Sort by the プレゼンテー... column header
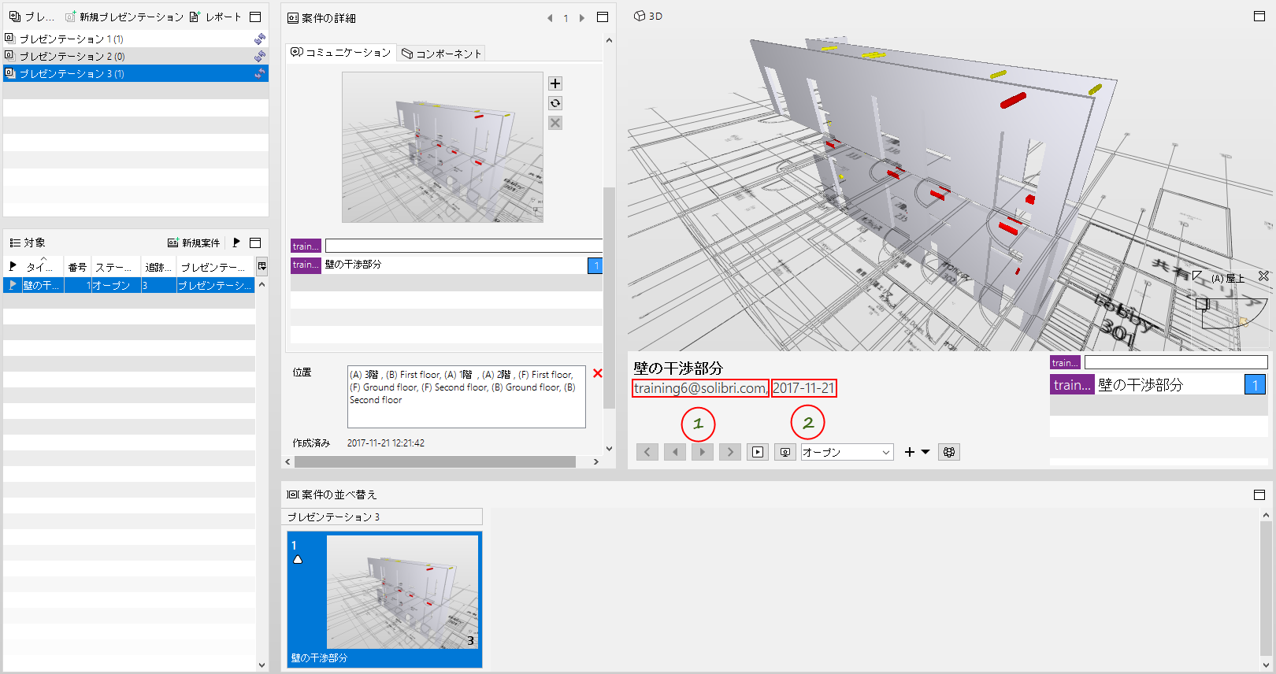The width and height of the screenshot is (1276, 674). (x=215, y=267)
